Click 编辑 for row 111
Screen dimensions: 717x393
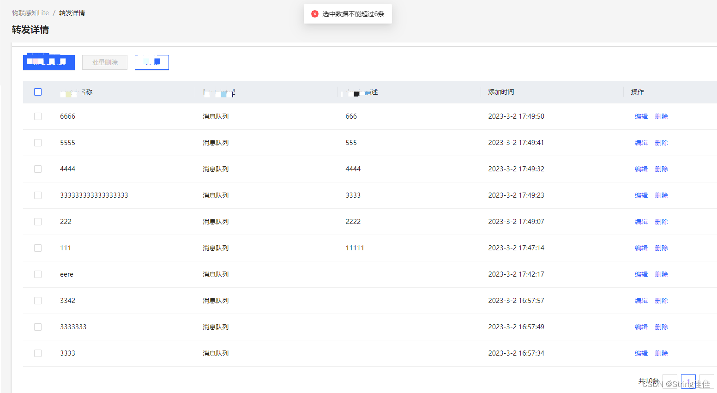(x=641, y=248)
